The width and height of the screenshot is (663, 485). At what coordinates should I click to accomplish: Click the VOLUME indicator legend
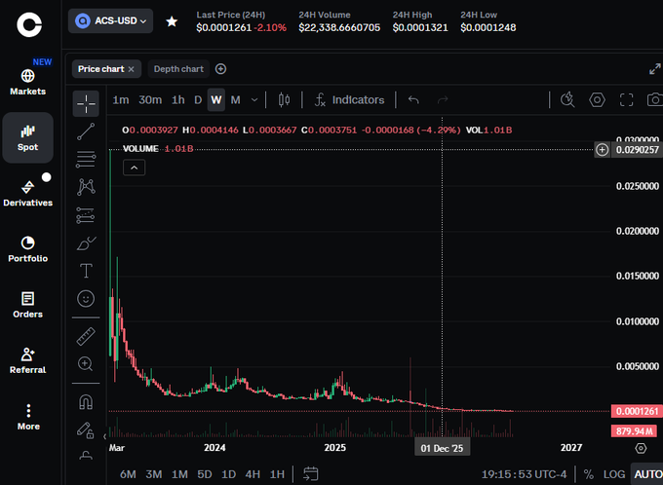(140, 149)
